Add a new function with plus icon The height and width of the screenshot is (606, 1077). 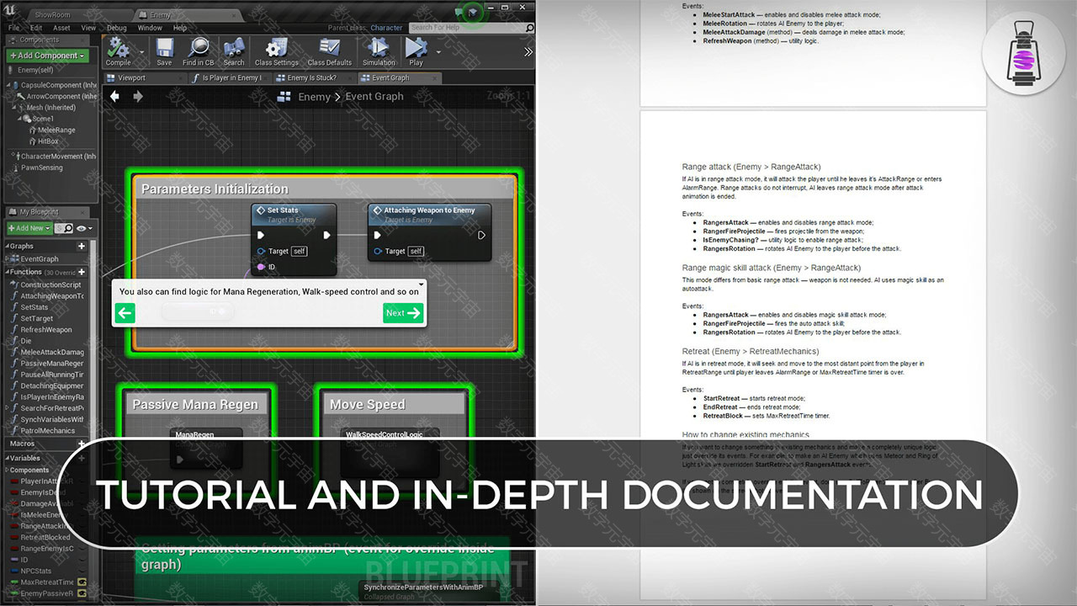(x=82, y=272)
